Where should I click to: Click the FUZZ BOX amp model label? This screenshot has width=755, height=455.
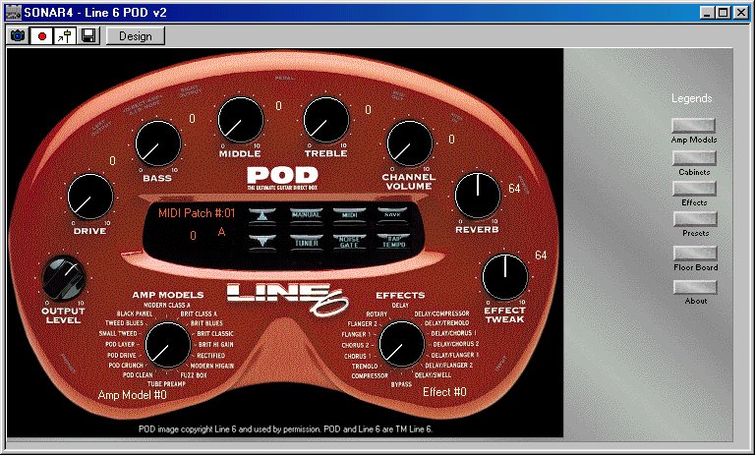pos(194,375)
